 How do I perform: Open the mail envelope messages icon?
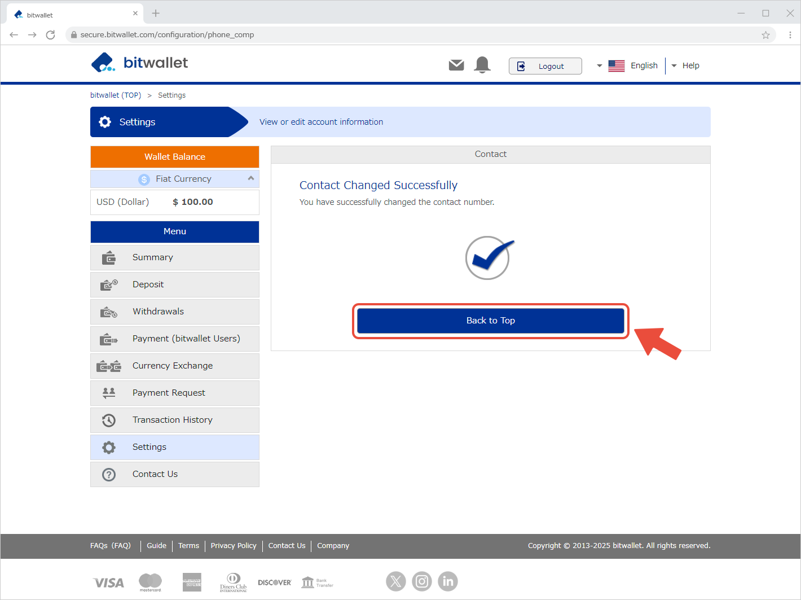click(456, 65)
